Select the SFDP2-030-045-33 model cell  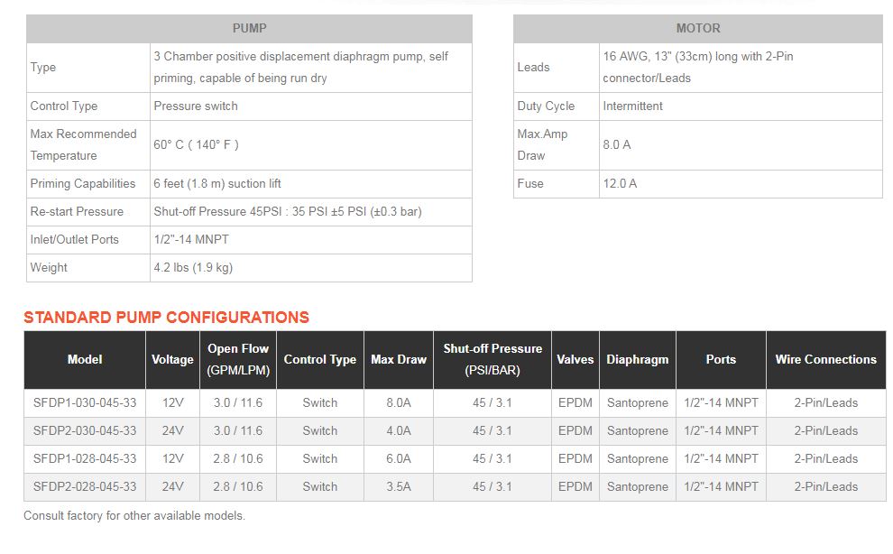(85, 431)
